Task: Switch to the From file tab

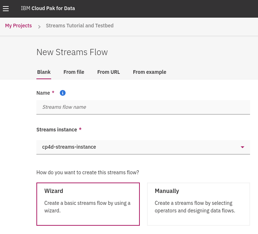Action: pyautogui.click(x=74, y=72)
